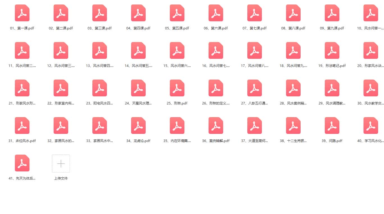Viewport: 384px width, 214px height.
Task: Click the 09、第九课.pdf file icon
Action: coord(332,13)
